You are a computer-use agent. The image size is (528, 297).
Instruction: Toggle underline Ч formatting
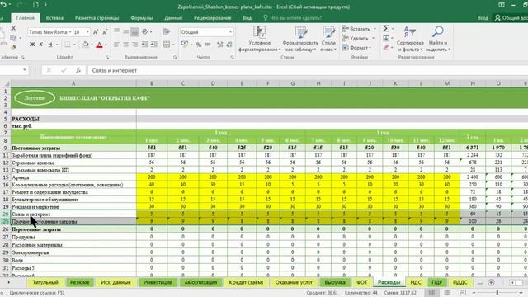[x=49, y=45]
